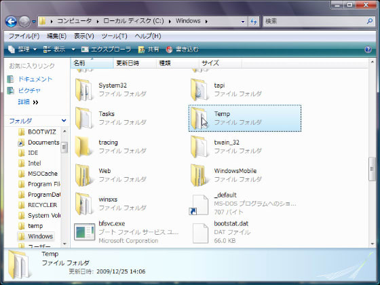Select the _default shortcut file icon

point(199,205)
